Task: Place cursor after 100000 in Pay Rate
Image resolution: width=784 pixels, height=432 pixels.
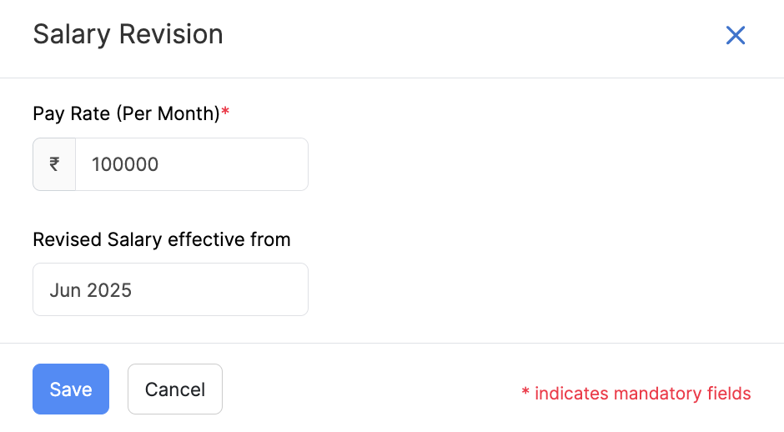Action: [161, 164]
